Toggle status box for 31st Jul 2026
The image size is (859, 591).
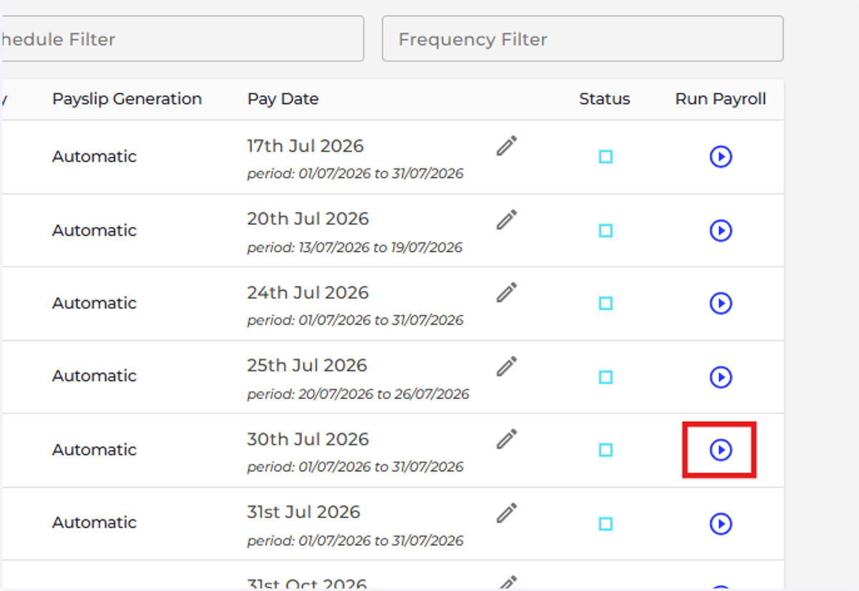coord(606,524)
